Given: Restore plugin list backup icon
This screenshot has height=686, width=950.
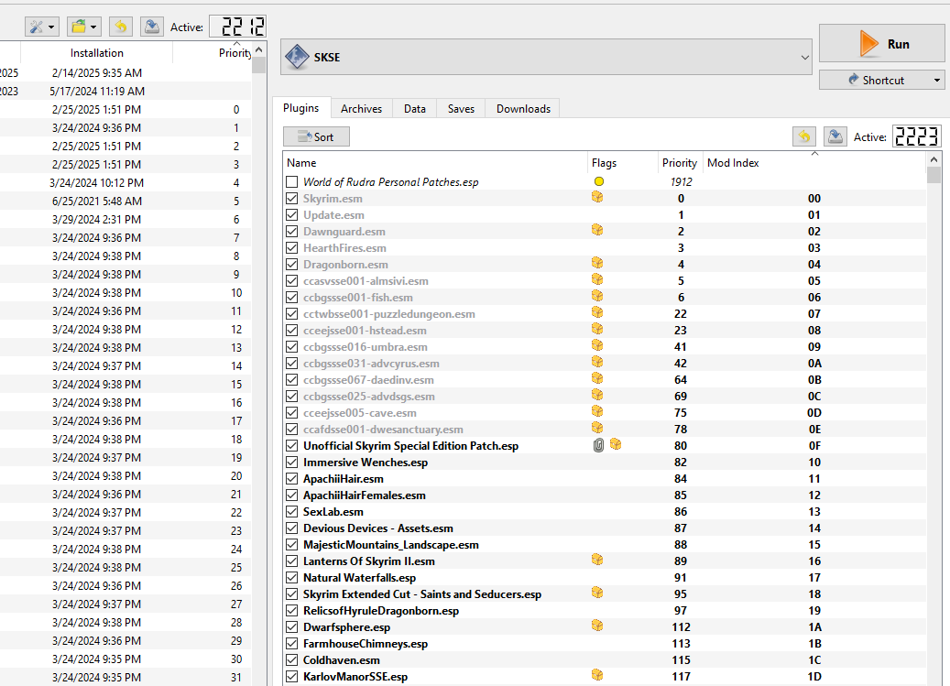Looking at the screenshot, I should click(x=804, y=136).
